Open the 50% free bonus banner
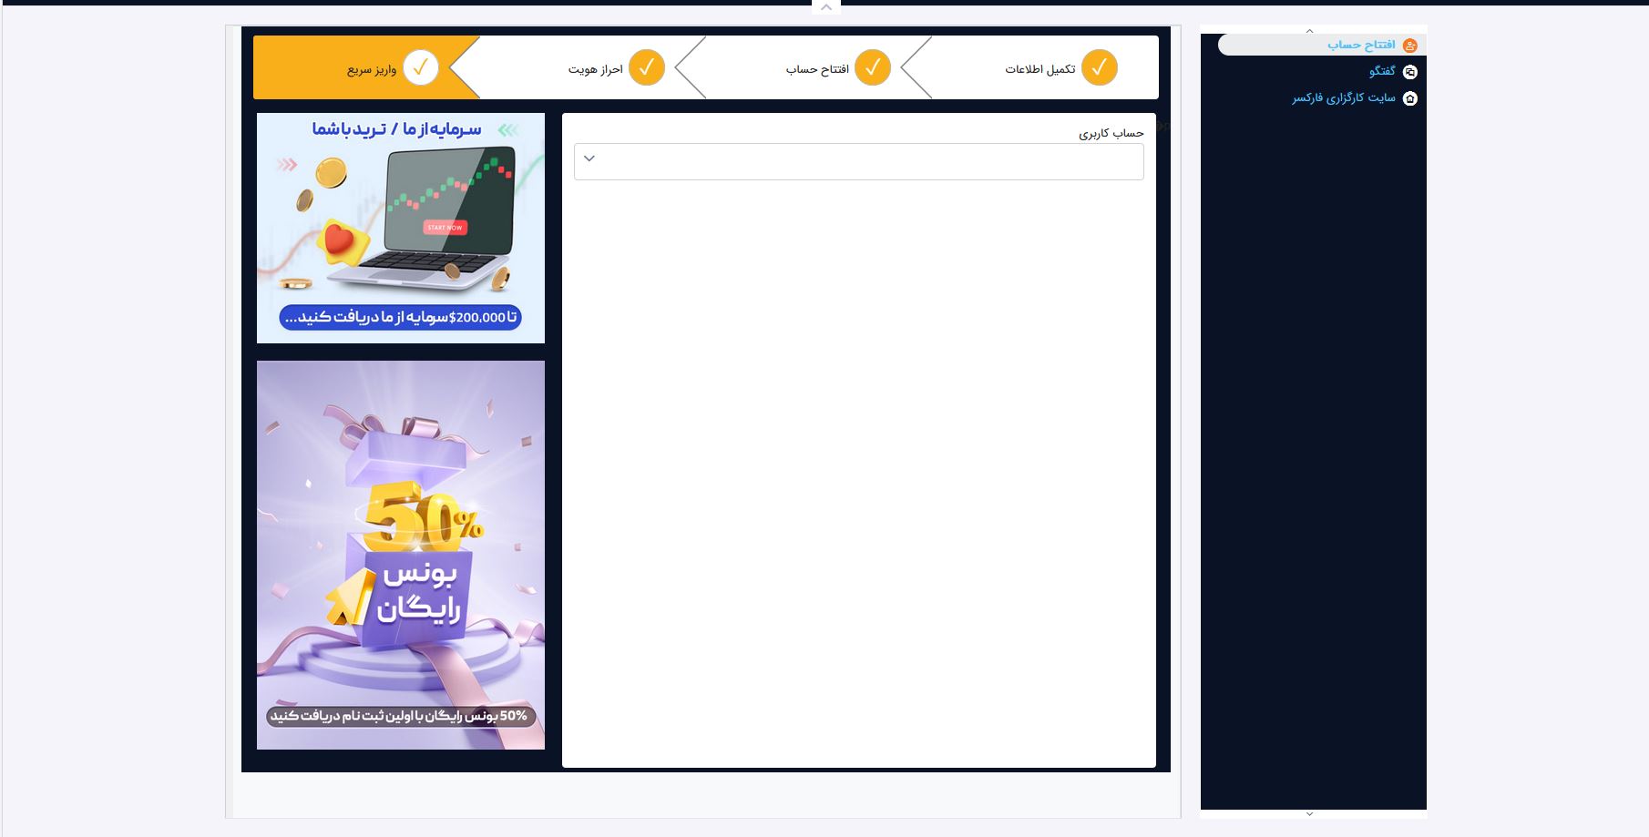The image size is (1649, 837). (x=401, y=555)
